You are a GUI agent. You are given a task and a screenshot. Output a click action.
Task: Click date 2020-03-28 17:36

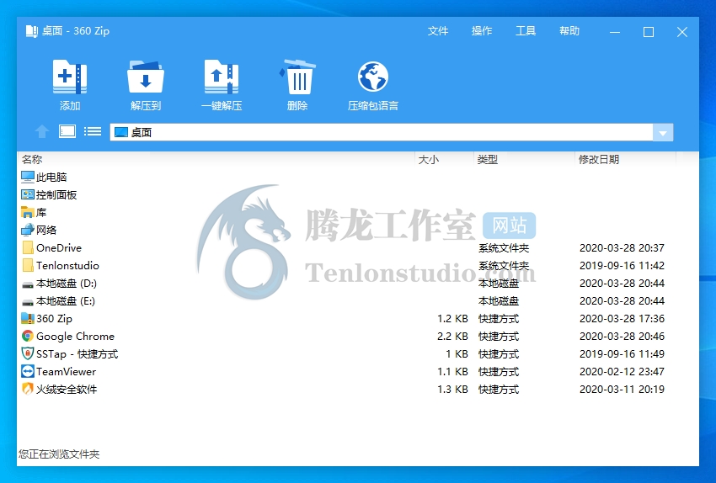(x=622, y=318)
